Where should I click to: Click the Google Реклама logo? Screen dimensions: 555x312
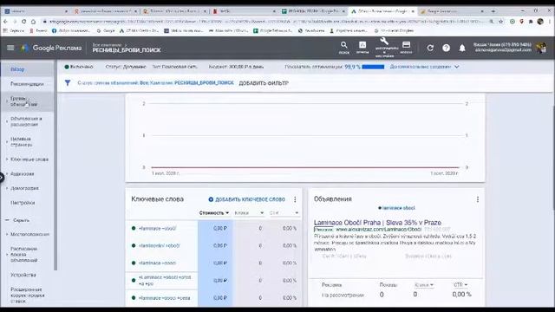pyautogui.click(x=51, y=48)
